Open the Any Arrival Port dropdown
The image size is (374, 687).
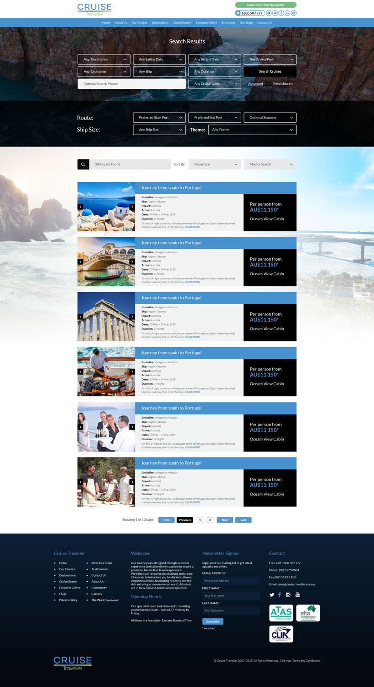(270, 59)
